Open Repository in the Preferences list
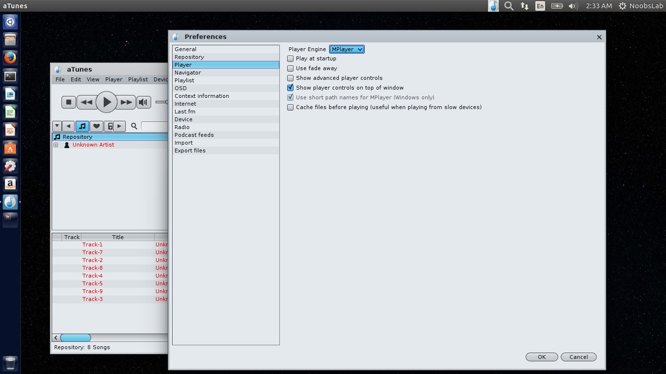 coord(226,57)
